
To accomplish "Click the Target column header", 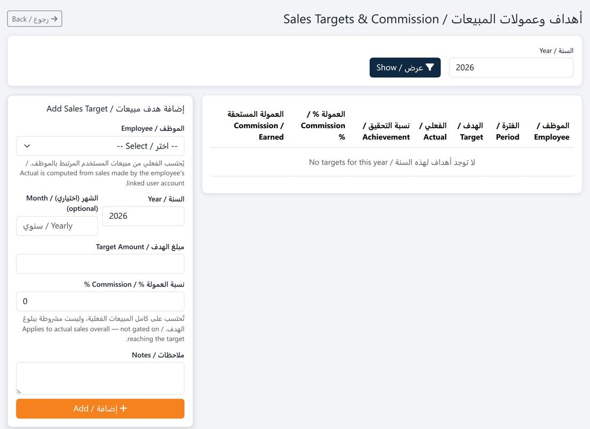I will (x=471, y=131).
